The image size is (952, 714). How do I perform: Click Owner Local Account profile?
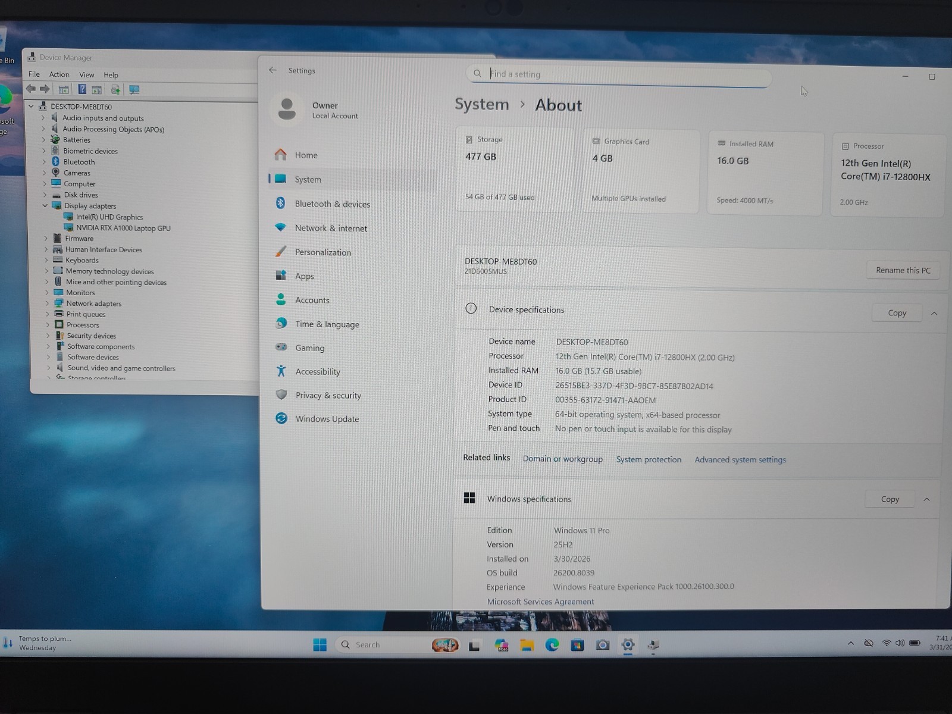click(315, 109)
